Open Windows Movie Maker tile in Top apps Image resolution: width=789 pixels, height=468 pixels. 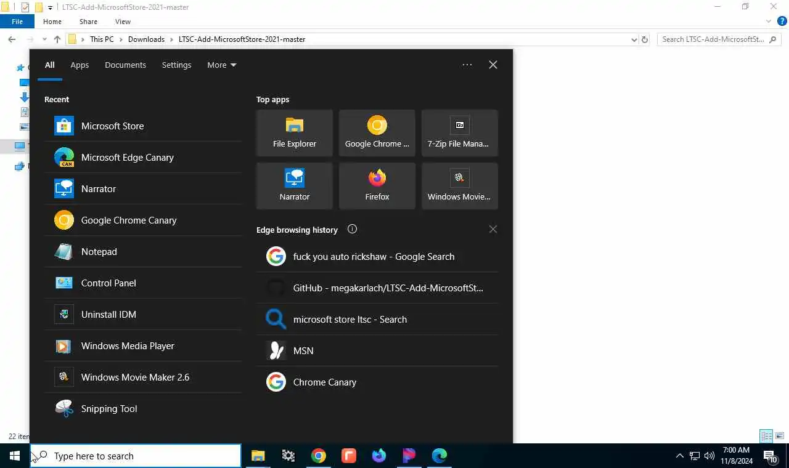459,186
